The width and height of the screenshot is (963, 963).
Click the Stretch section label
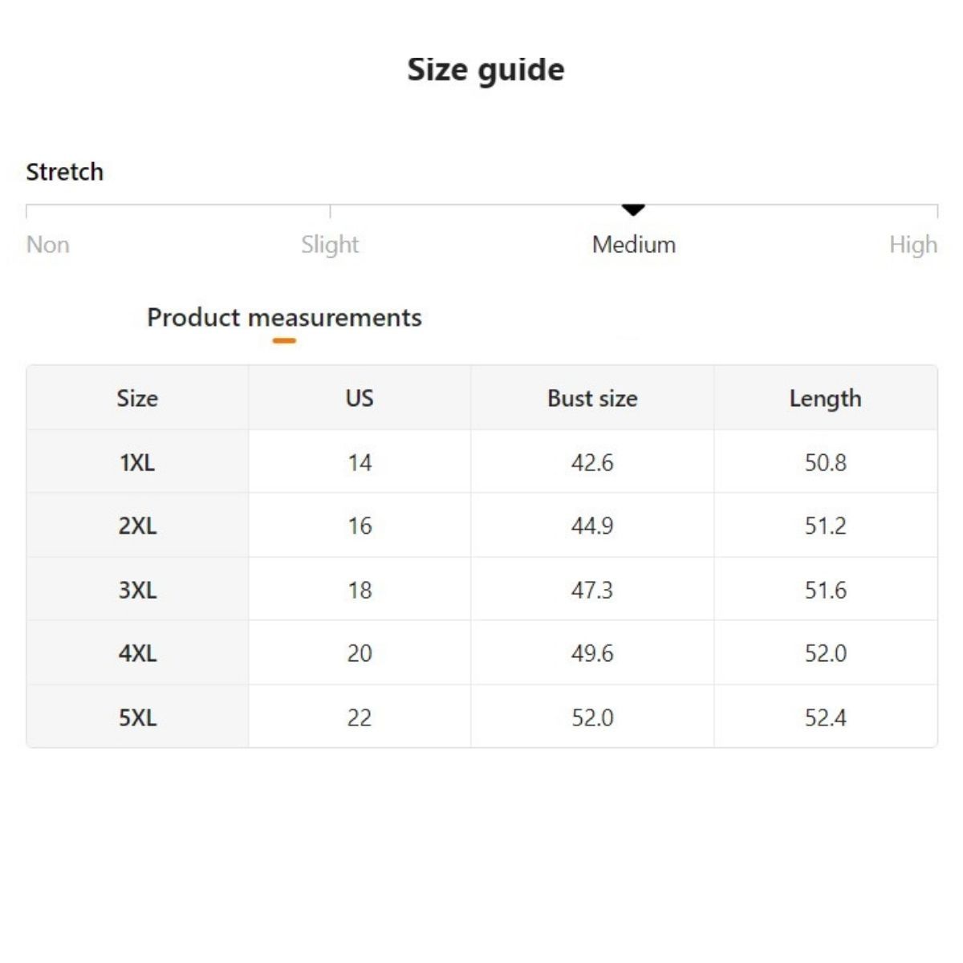click(64, 172)
